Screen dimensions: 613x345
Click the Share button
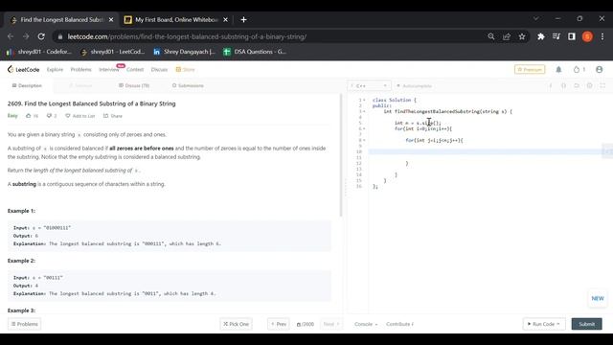point(113,116)
